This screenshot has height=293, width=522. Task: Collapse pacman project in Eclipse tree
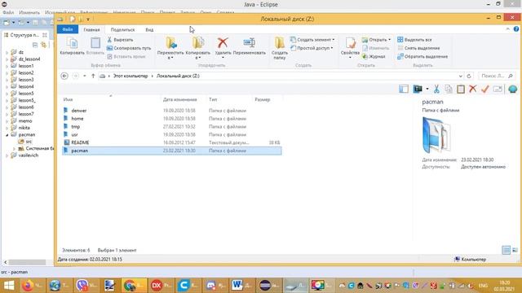click(x=7, y=135)
